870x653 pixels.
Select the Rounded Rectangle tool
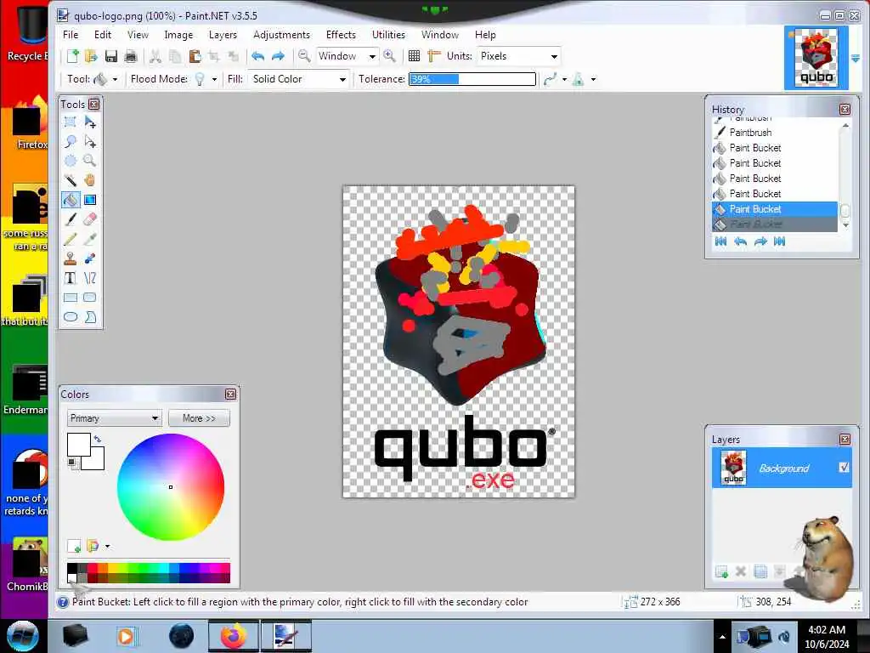pyautogui.click(x=90, y=298)
